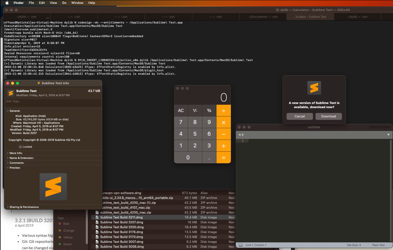Screen dimensions: 393x250
Task: Click the percent key on Calculator
Action: click(x=209, y=111)
